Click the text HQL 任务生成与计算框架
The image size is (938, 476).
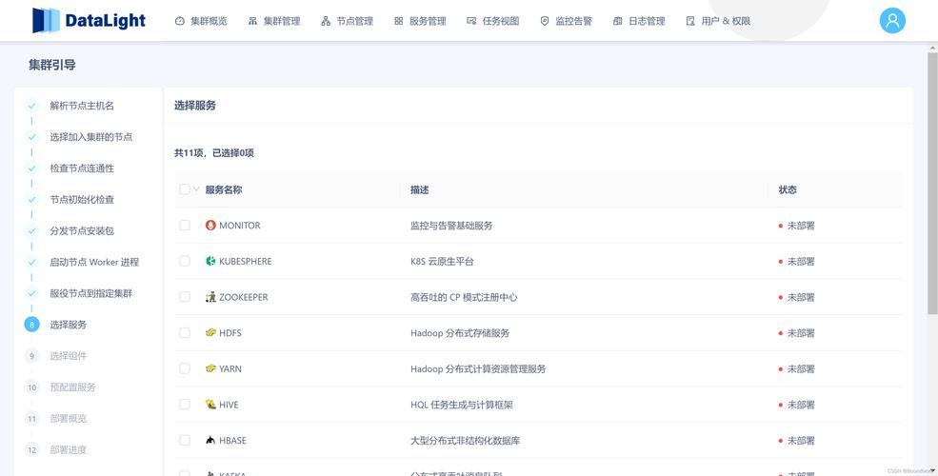pos(462,405)
